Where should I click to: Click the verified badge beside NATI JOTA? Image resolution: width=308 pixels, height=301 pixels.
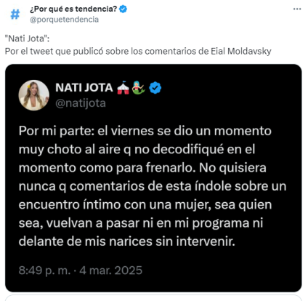coord(155,88)
